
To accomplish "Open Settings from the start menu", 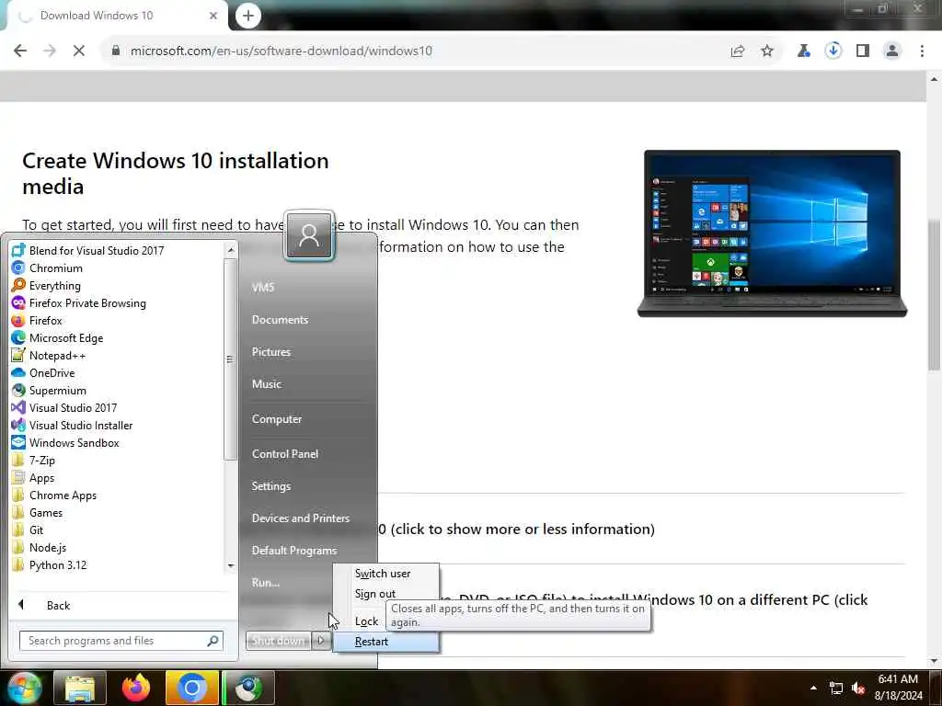I will (x=271, y=485).
